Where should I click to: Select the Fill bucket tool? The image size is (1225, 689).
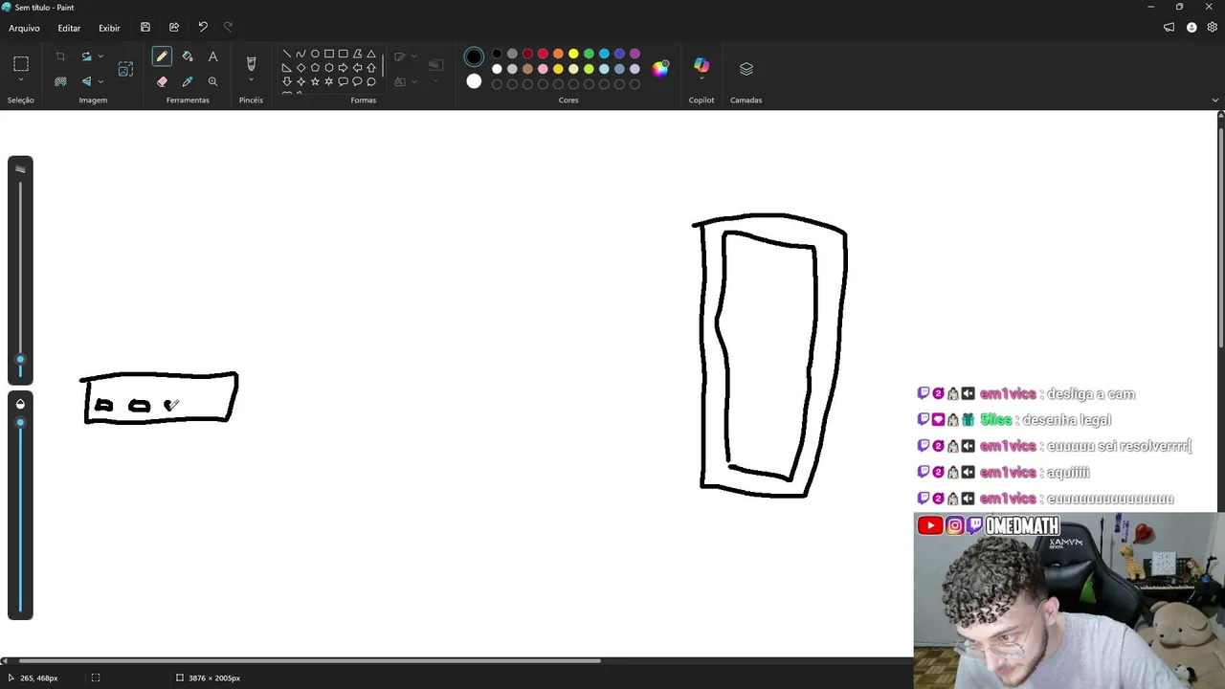pyautogui.click(x=188, y=57)
